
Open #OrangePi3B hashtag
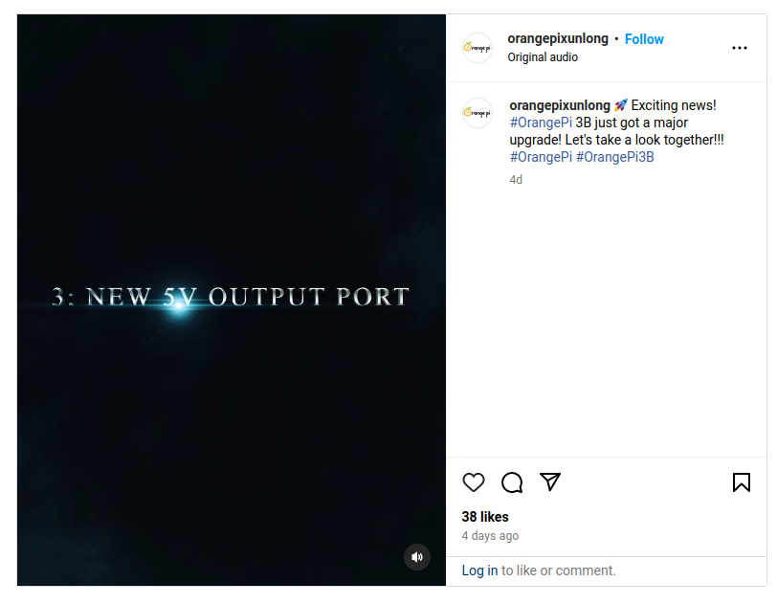point(615,157)
